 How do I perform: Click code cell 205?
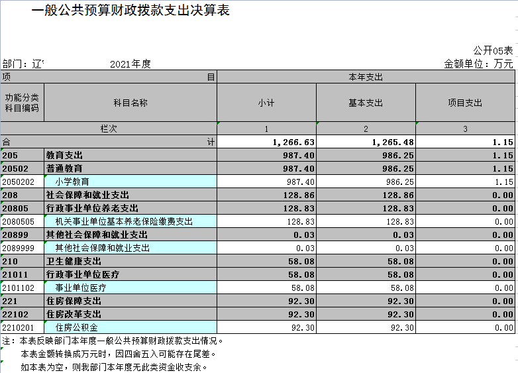tap(22, 155)
